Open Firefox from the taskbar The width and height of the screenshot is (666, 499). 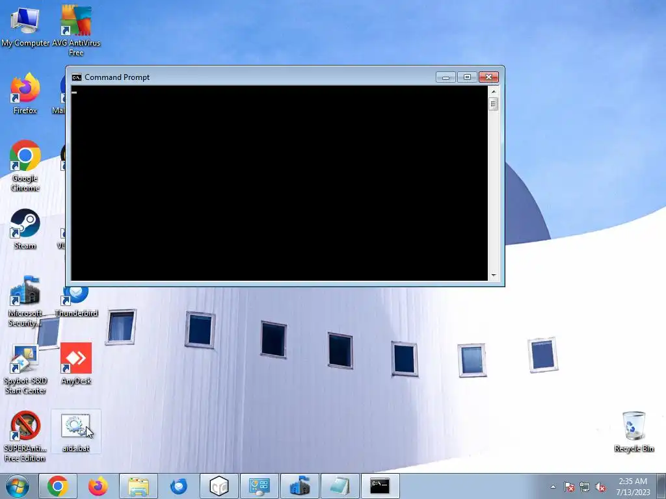pyautogui.click(x=98, y=486)
